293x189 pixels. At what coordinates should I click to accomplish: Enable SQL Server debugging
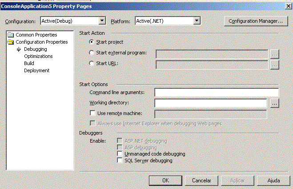tap(120, 160)
